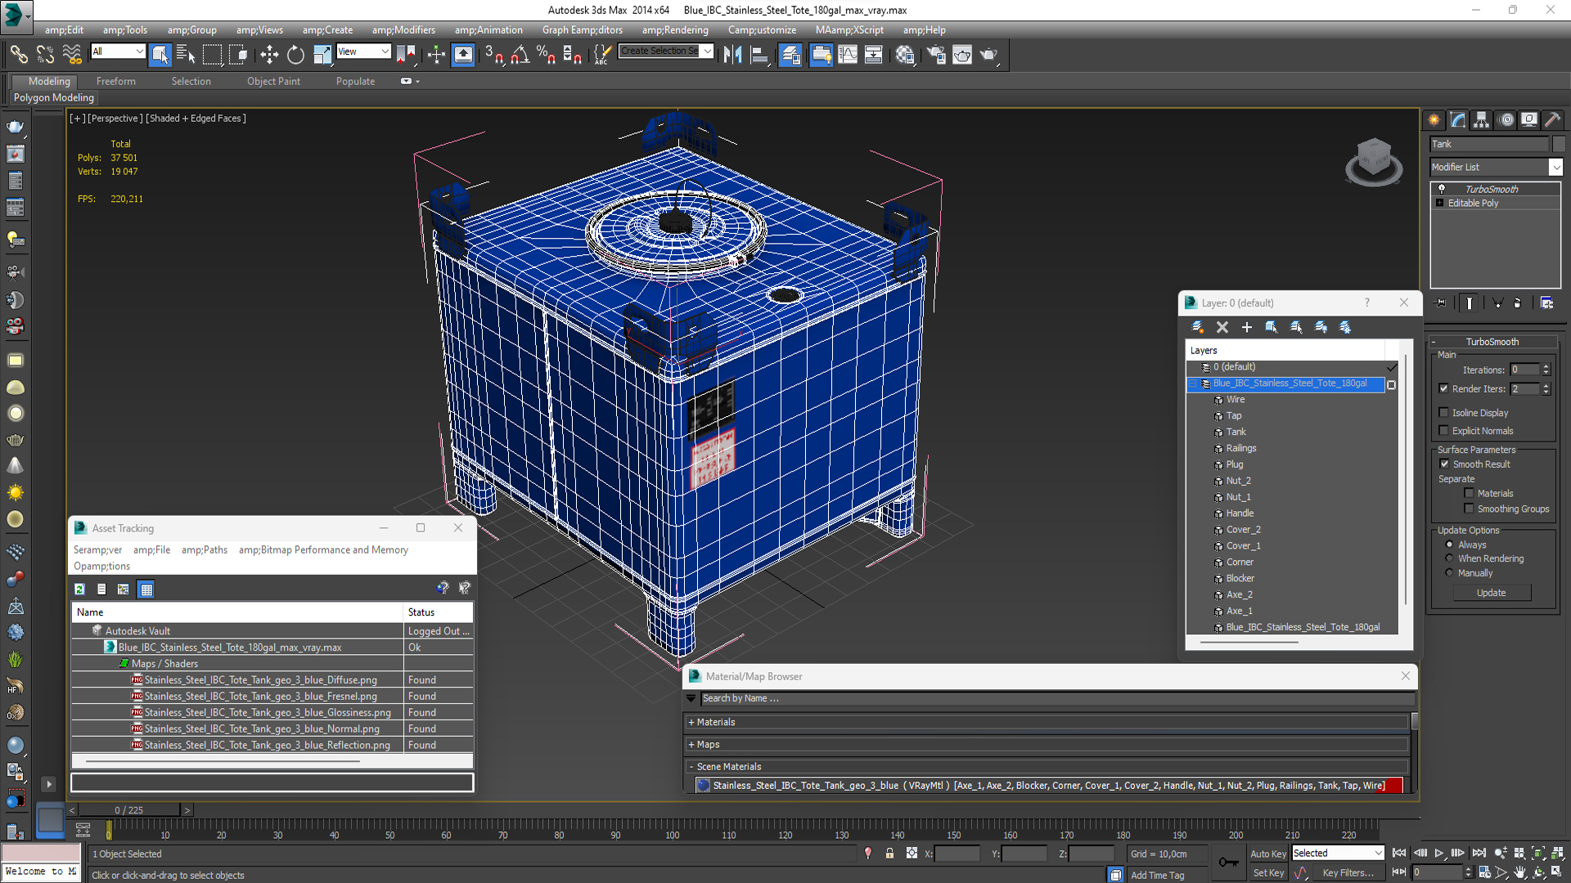This screenshot has height=883, width=1571.
Task: Open the Create command panel tab
Action: [1434, 120]
